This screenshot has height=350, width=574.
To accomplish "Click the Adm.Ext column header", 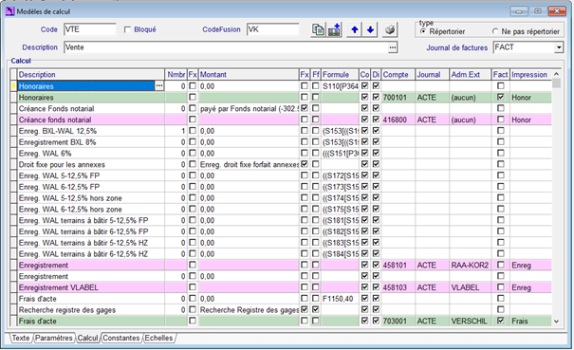I will tap(470, 75).
